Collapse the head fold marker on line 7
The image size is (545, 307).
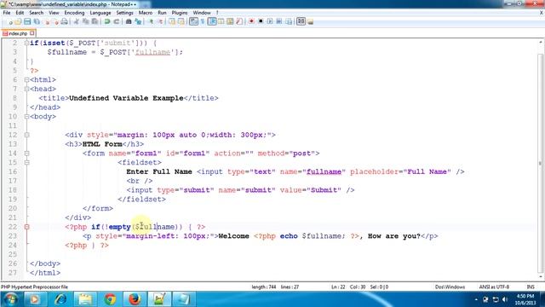coord(26,89)
